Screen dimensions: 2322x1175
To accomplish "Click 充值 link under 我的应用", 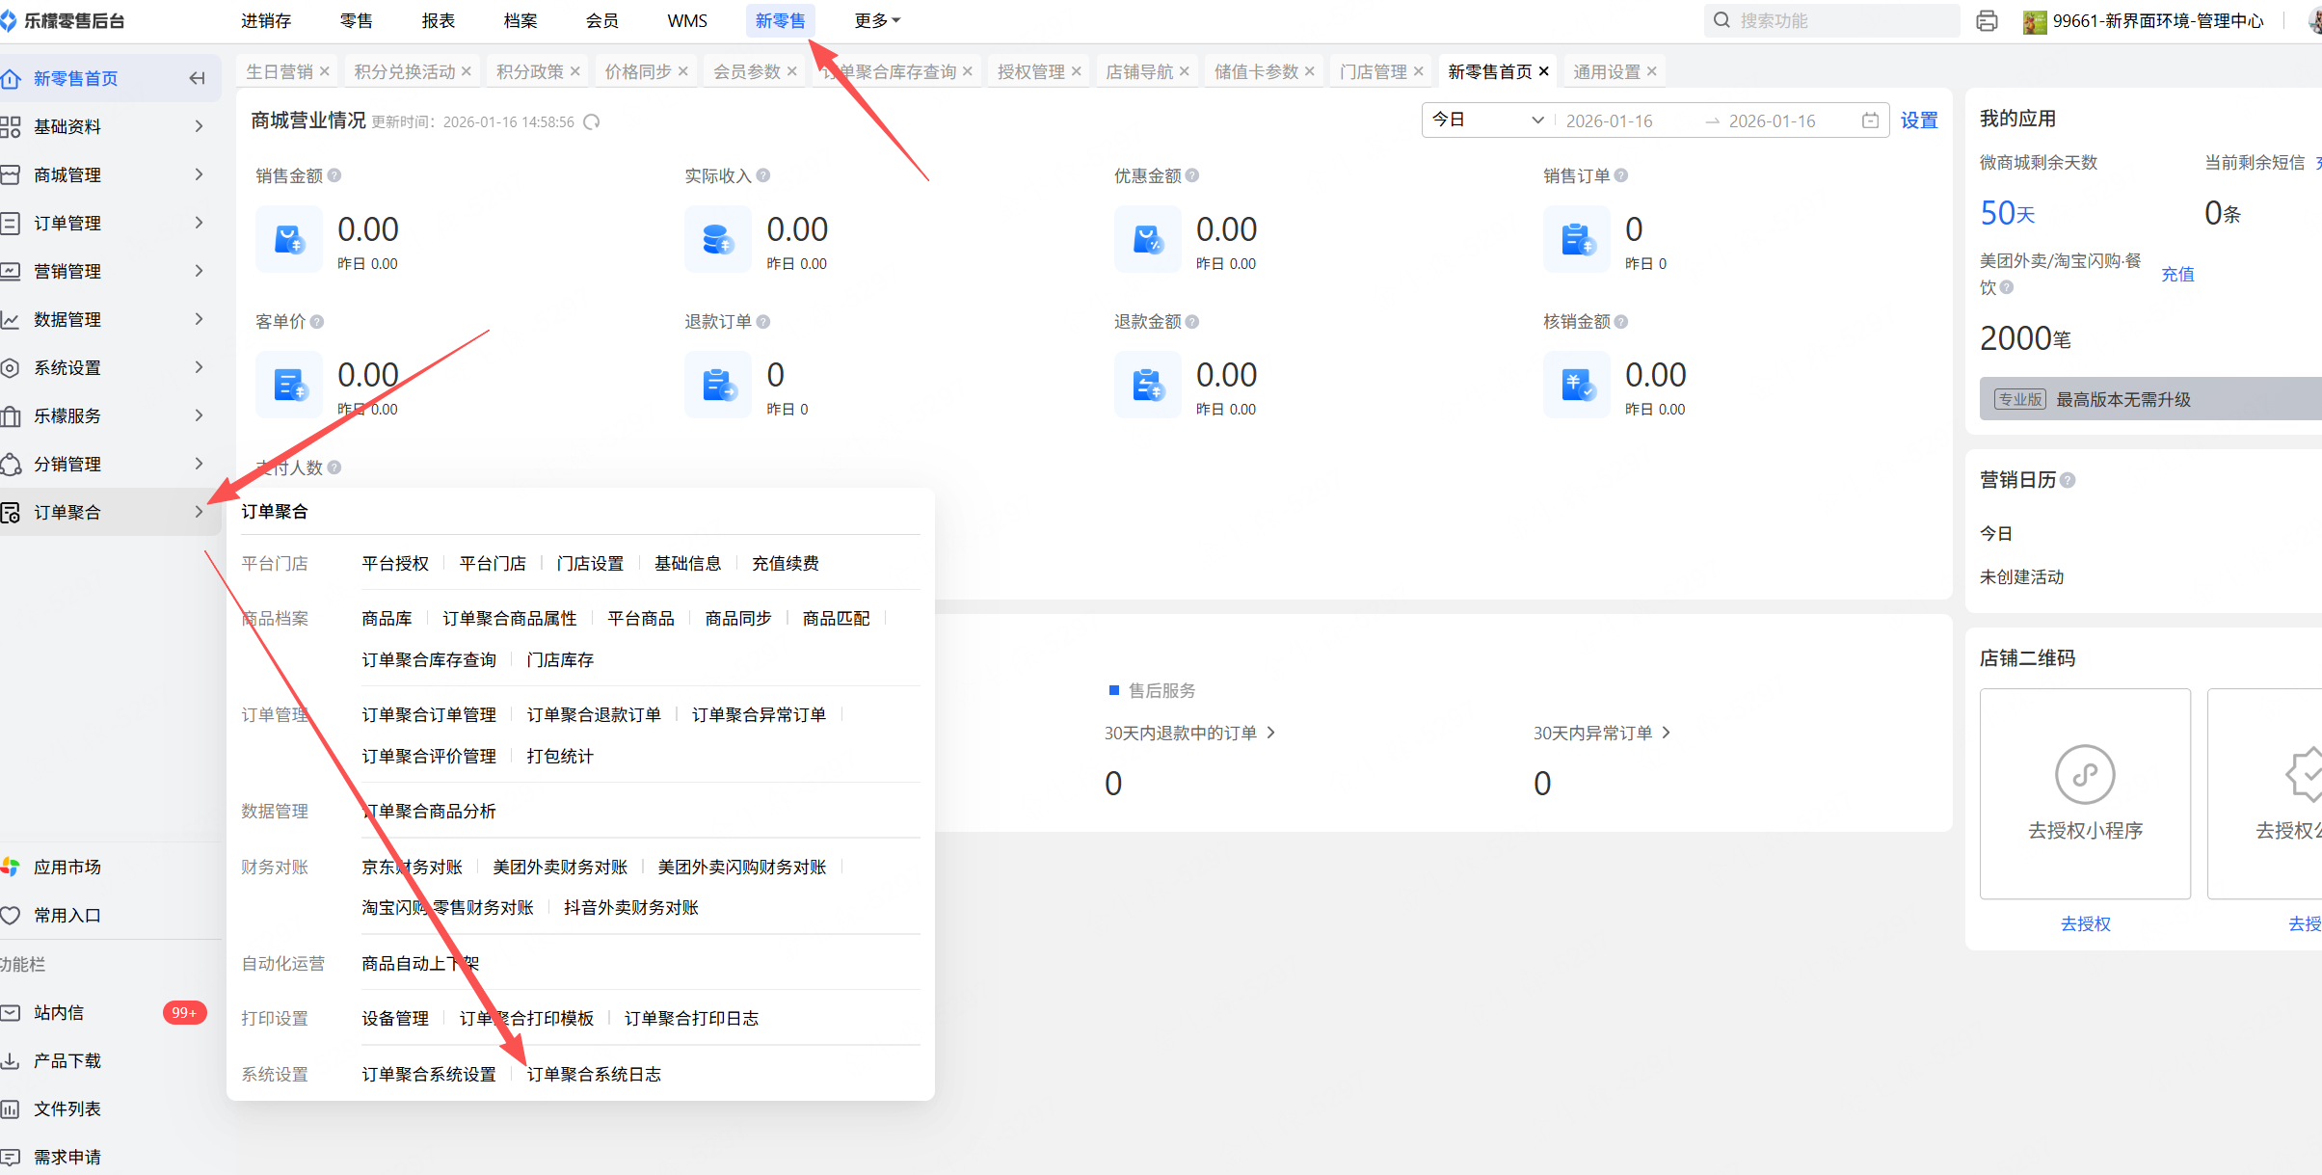I will click(x=2177, y=274).
